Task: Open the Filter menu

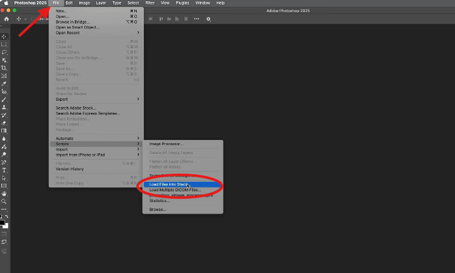Action: pos(150,3)
